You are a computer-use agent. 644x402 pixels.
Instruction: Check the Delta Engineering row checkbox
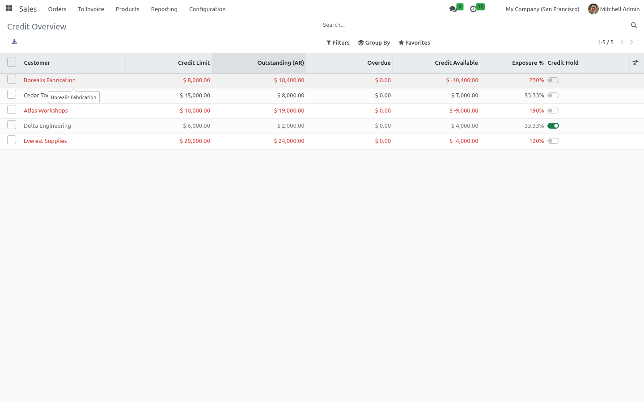click(12, 125)
